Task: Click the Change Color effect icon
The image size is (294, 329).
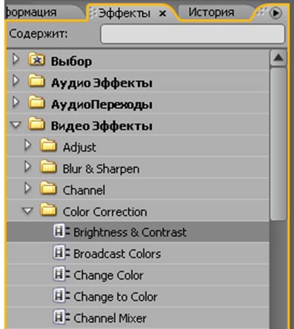Action: click(61, 274)
